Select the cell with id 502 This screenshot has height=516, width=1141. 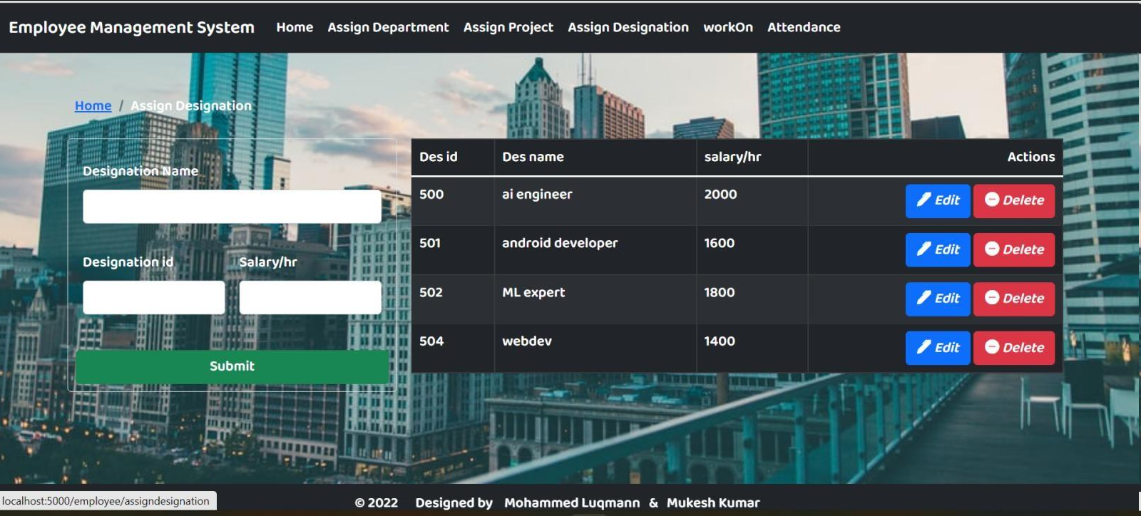(453, 299)
